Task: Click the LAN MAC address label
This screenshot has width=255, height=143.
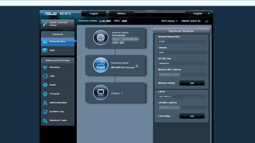Action: (167, 102)
